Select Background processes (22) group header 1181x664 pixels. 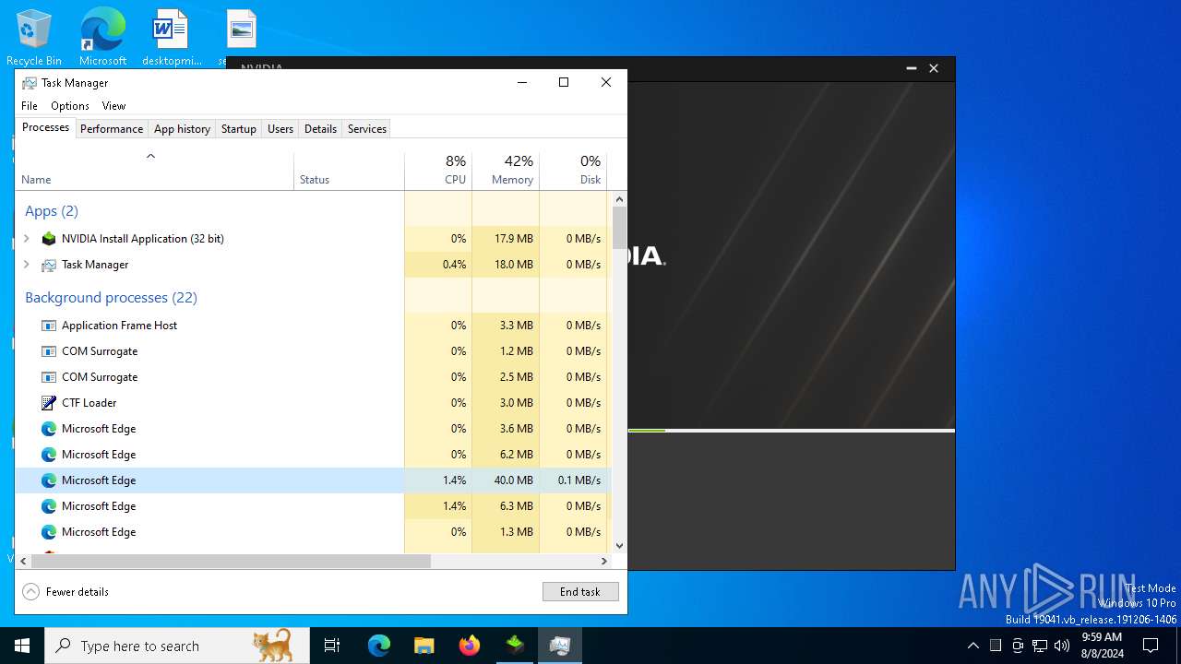click(x=111, y=298)
